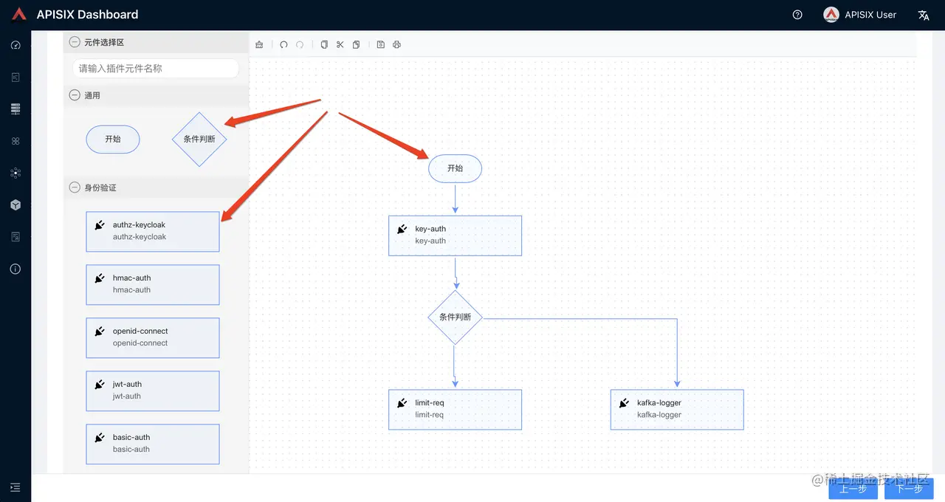Open the consumer network sidebar icon
This screenshot has height=502, width=945.
16,173
